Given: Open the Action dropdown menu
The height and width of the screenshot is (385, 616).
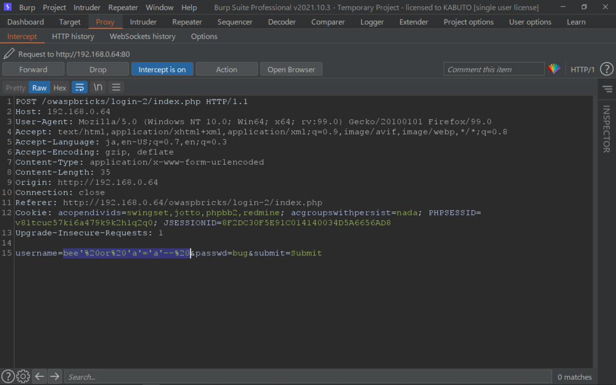Looking at the screenshot, I should pos(226,69).
